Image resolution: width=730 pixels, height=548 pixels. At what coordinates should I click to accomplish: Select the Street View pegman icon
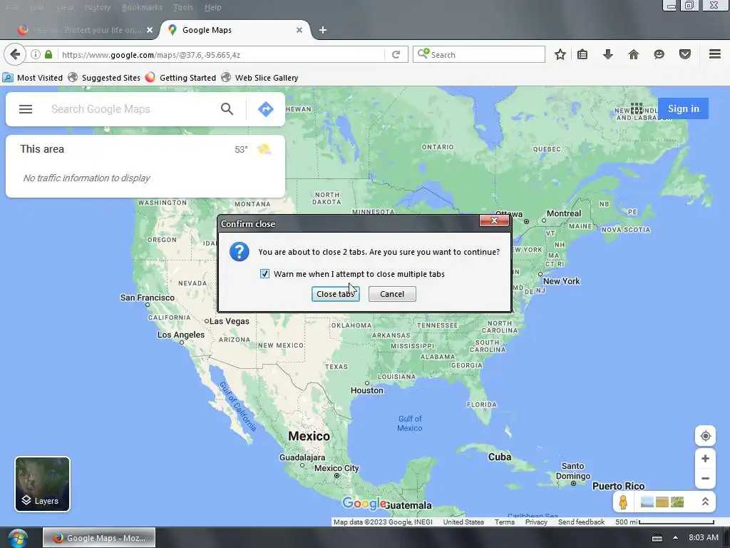click(x=623, y=502)
